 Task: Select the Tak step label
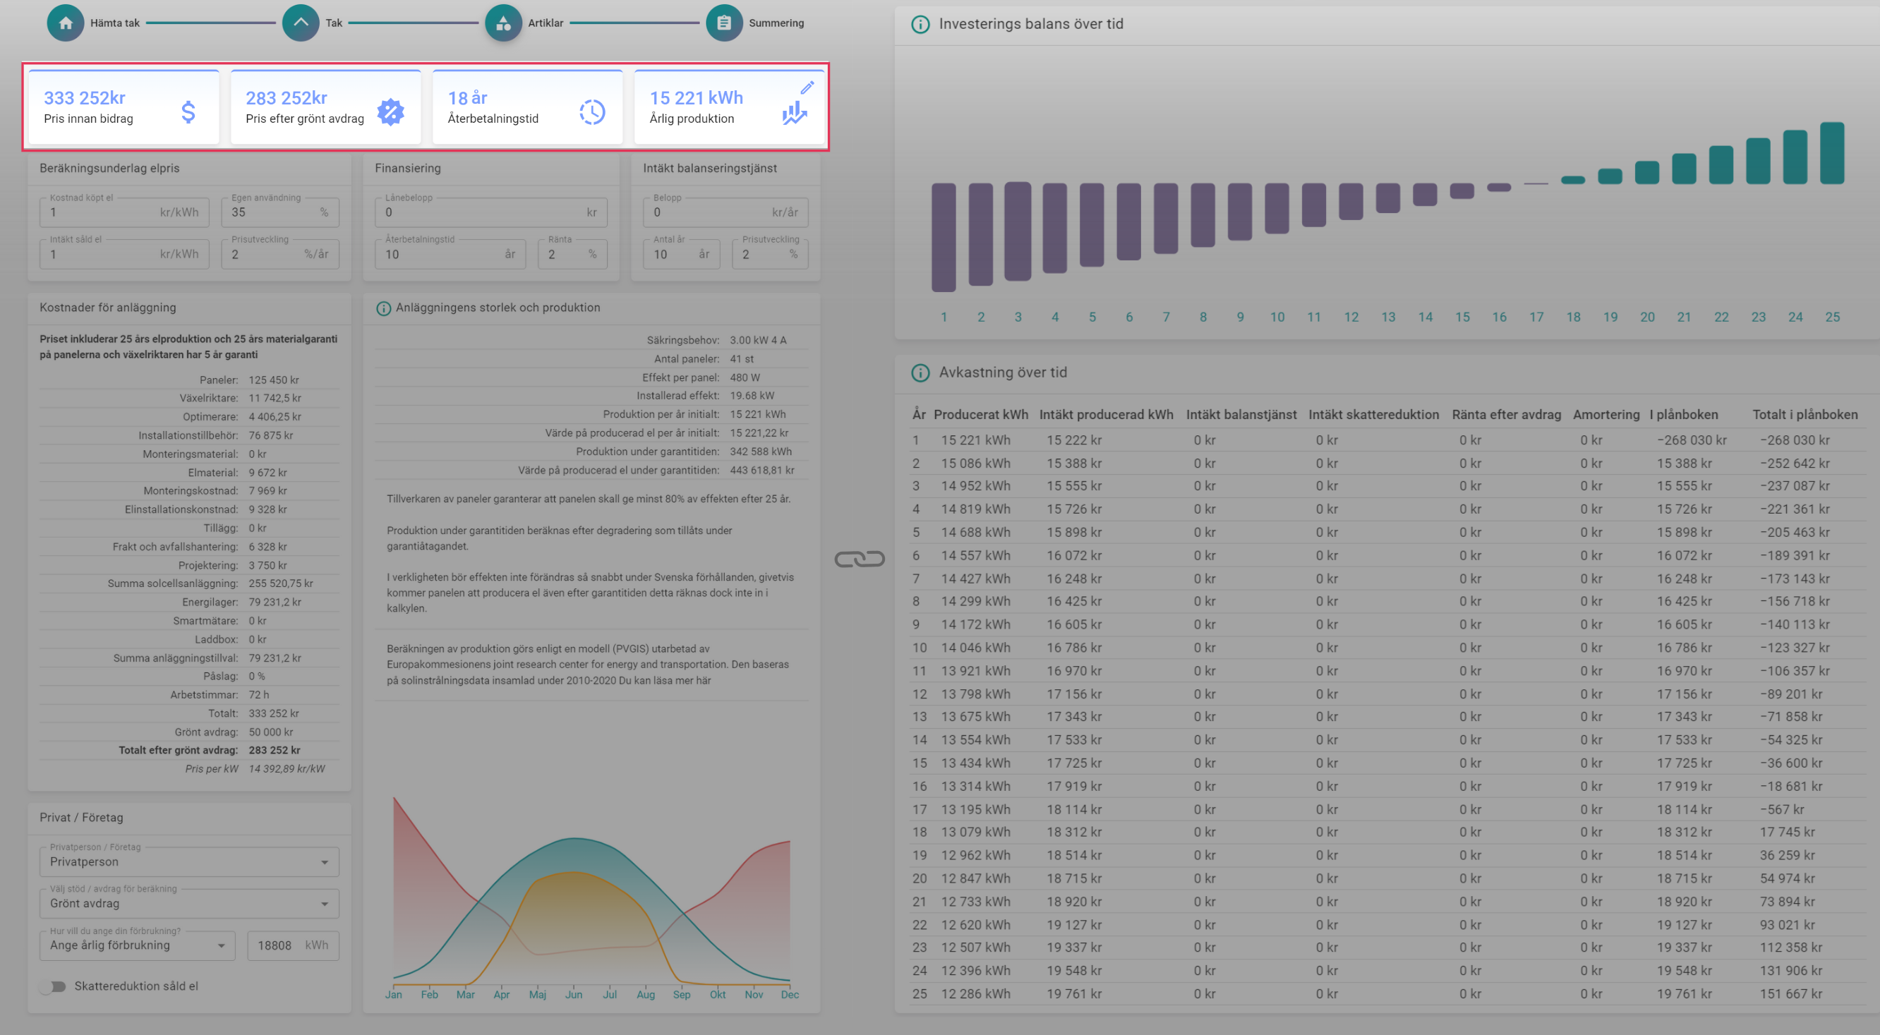[x=334, y=23]
